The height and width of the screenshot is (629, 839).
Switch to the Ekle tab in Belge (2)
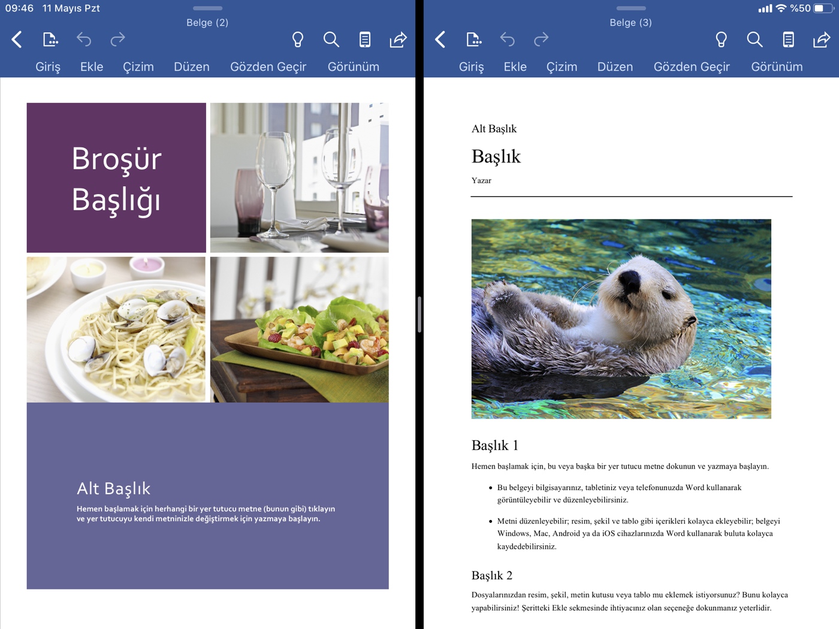pyautogui.click(x=91, y=66)
